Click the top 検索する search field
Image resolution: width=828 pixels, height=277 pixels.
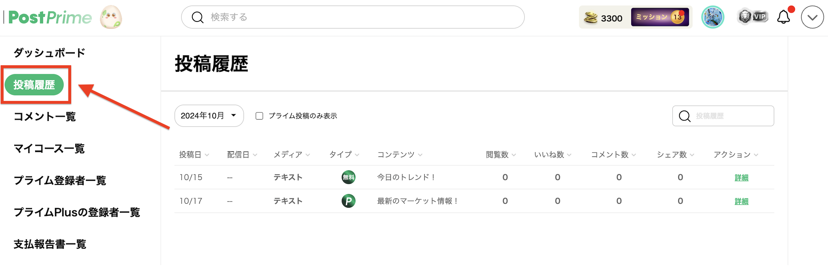click(x=353, y=17)
